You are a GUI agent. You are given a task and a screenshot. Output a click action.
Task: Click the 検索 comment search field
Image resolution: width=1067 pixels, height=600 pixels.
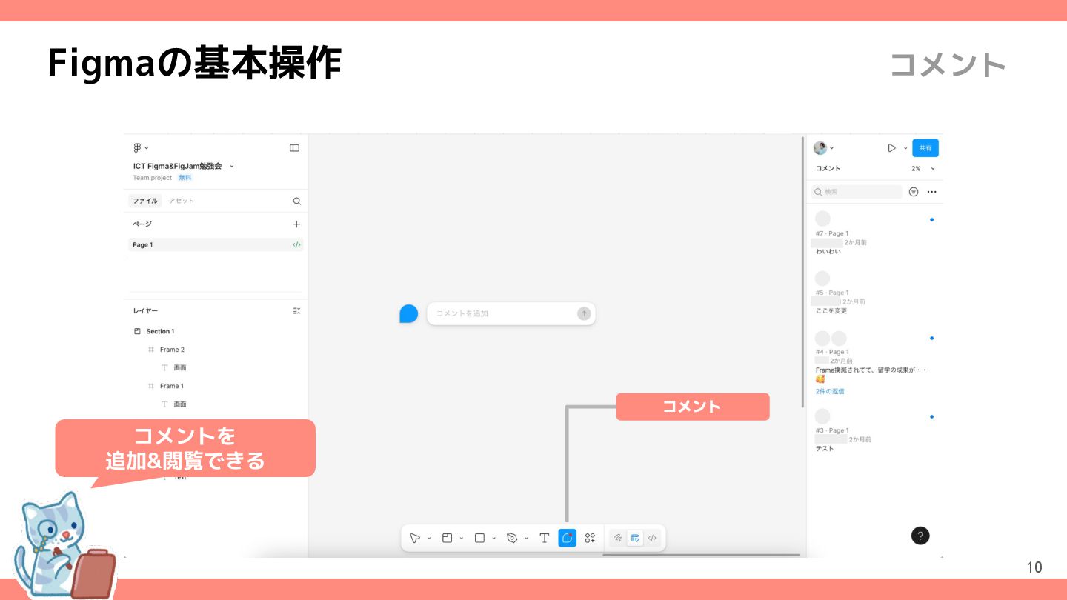point(857,192)
